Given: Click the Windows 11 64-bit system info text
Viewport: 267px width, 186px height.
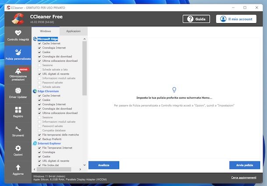Looking at the screenshot, I should tap(49, 176).
